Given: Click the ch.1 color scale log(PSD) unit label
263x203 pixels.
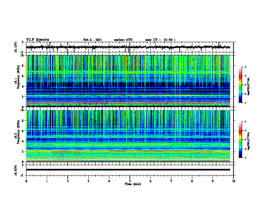Looking at the screenshot, I should tap(249, 87).
